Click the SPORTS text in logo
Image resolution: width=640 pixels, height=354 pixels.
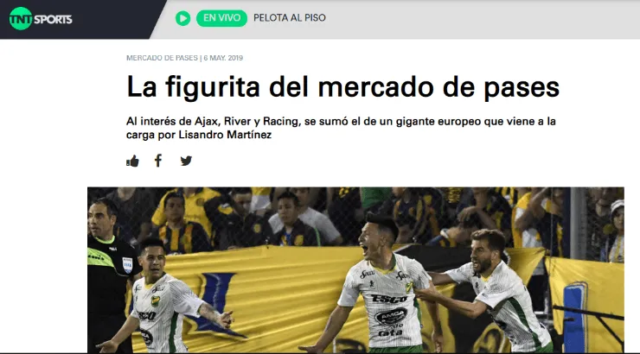click(x=53, y=19)
